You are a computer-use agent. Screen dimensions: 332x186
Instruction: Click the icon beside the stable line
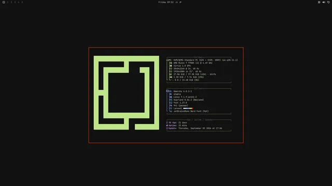tap(171, 94)
